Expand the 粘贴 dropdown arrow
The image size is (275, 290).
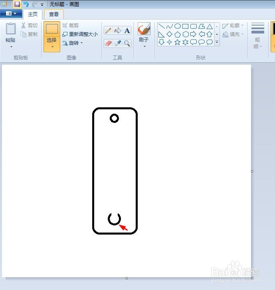tap(11, 47)
